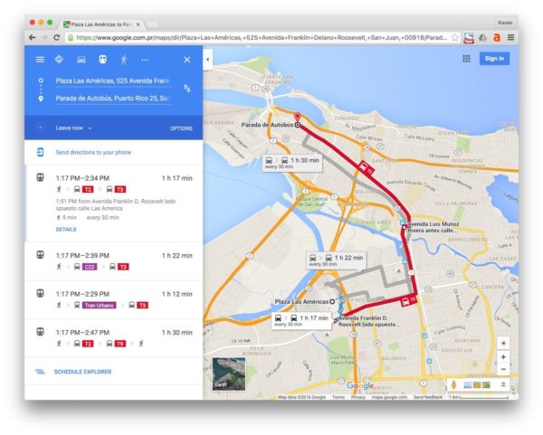Switch to Earth satellite view thumbnail
This screenshot has width=543, height=435.
(229, 374)
